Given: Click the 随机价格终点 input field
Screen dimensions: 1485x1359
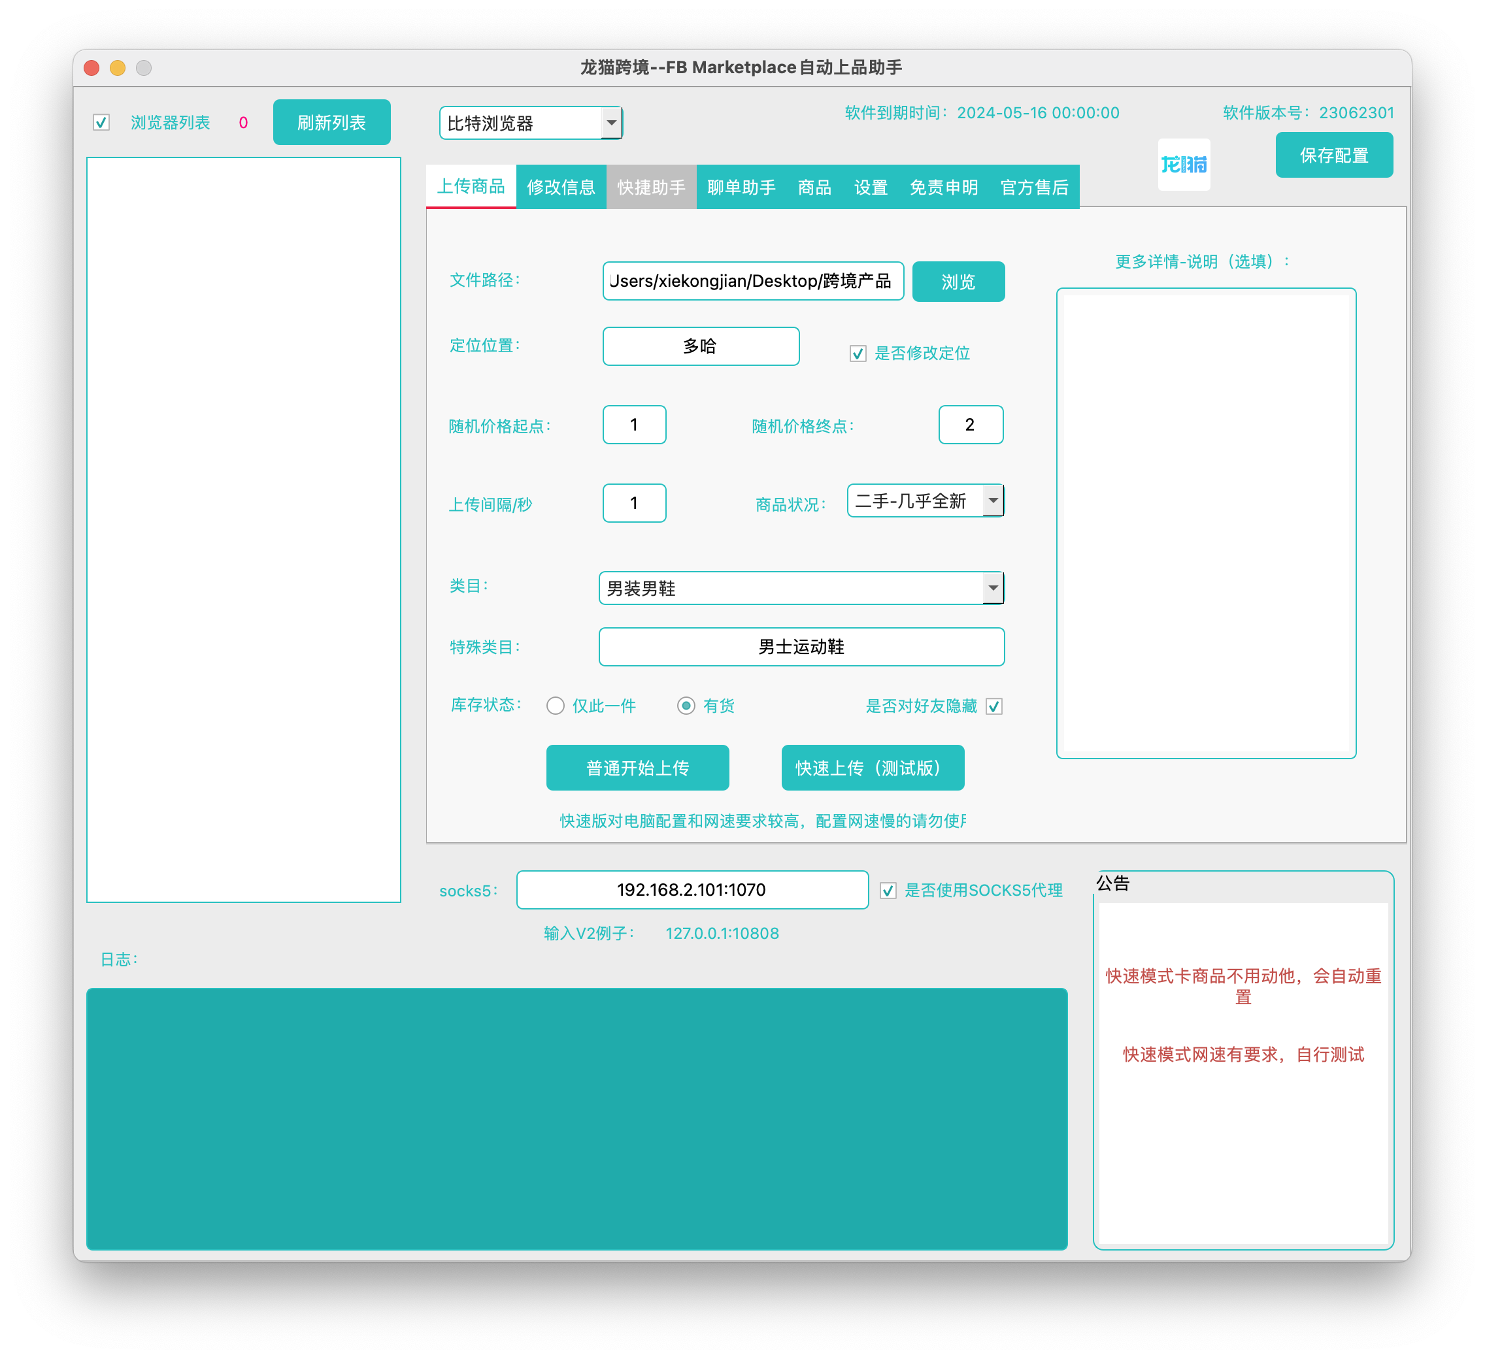Looking at the screenshot, I should [971, 425].
